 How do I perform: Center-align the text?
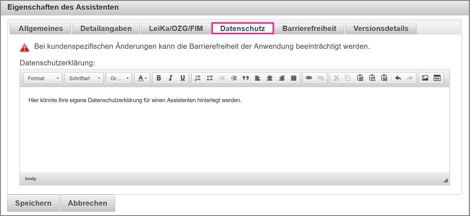coord(270,78)
